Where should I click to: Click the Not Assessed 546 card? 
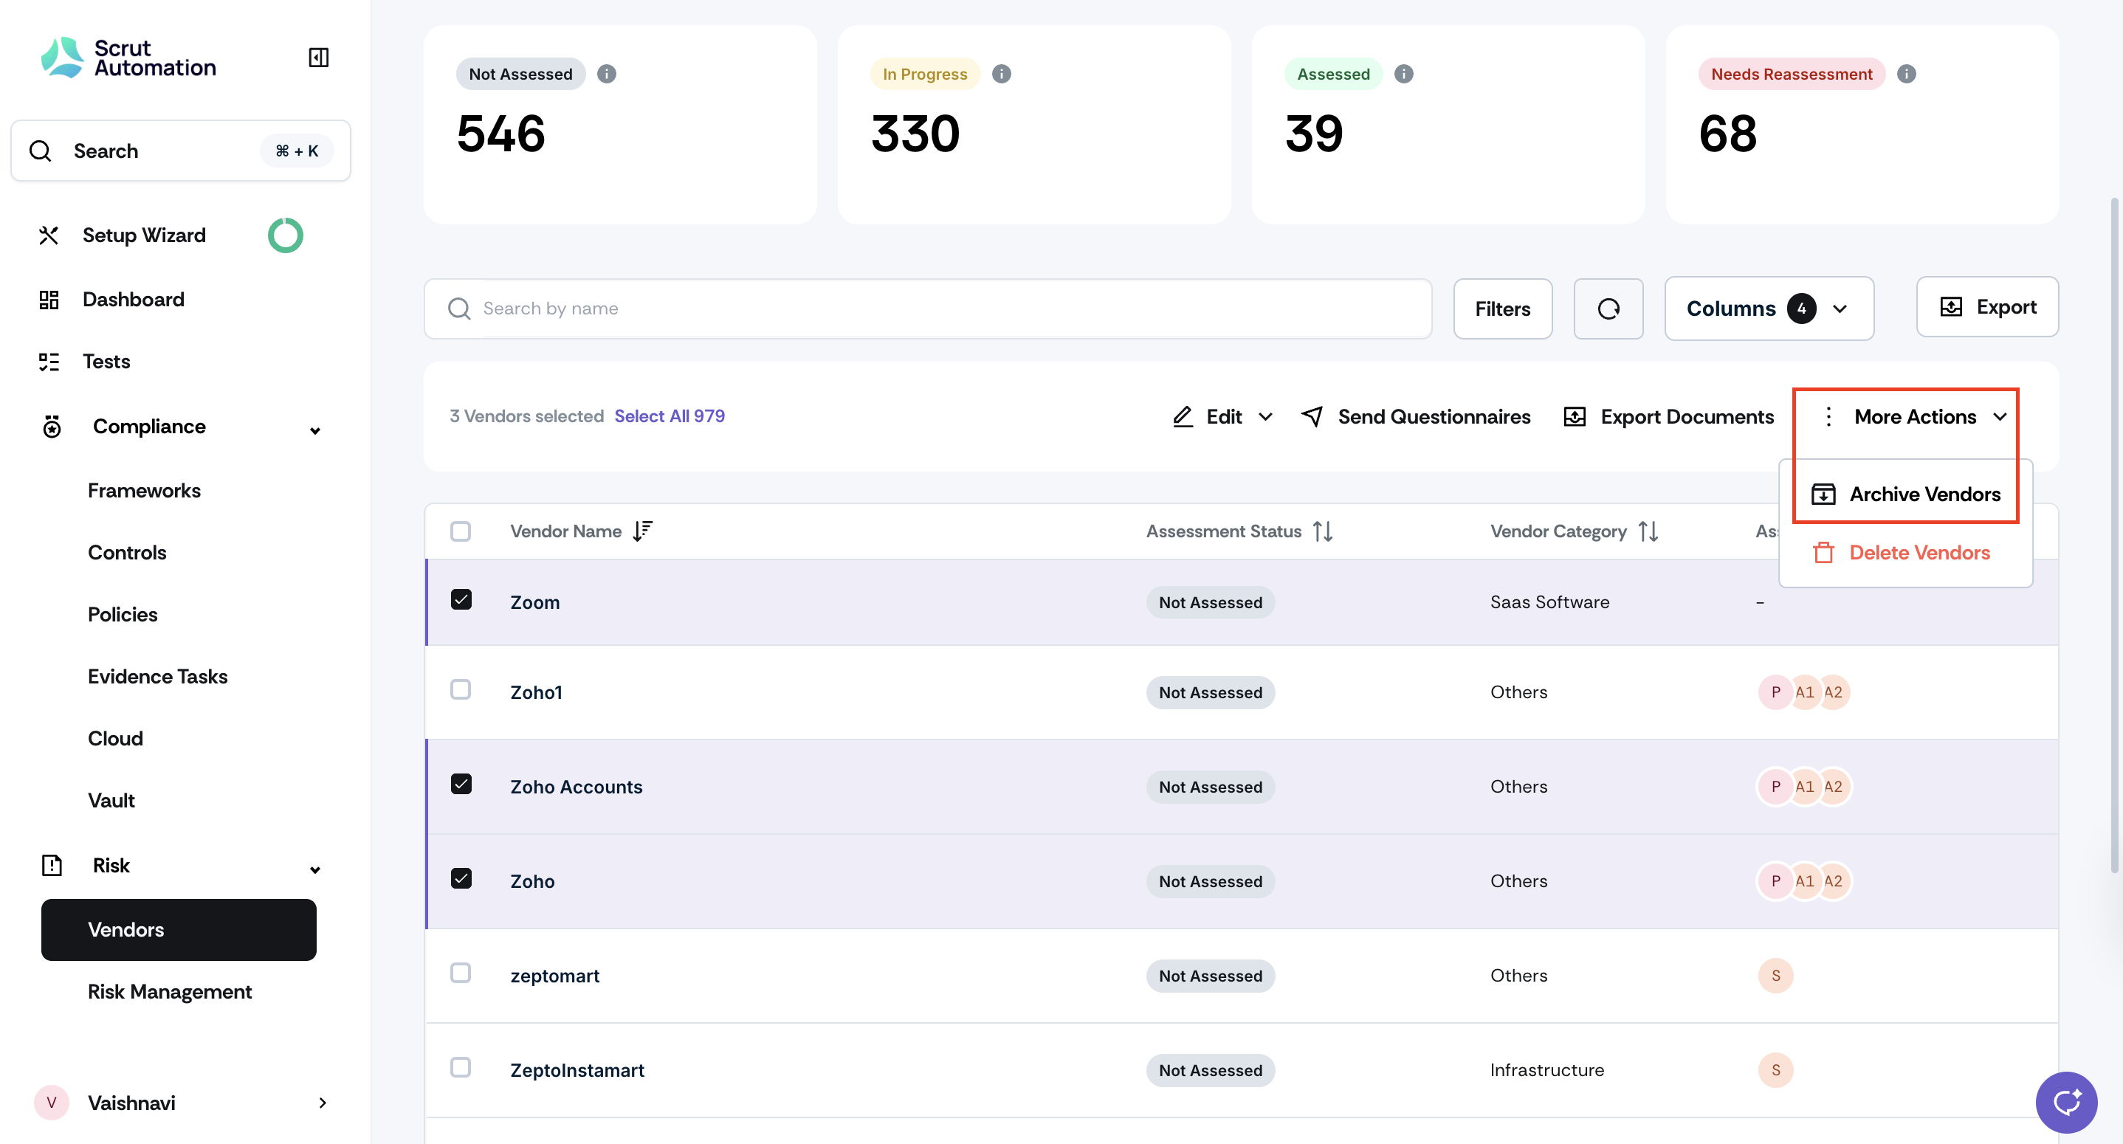point(620,124)
